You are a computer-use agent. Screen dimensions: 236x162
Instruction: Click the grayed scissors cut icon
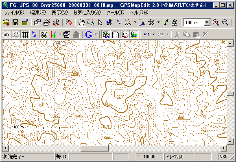pos(177,34)
